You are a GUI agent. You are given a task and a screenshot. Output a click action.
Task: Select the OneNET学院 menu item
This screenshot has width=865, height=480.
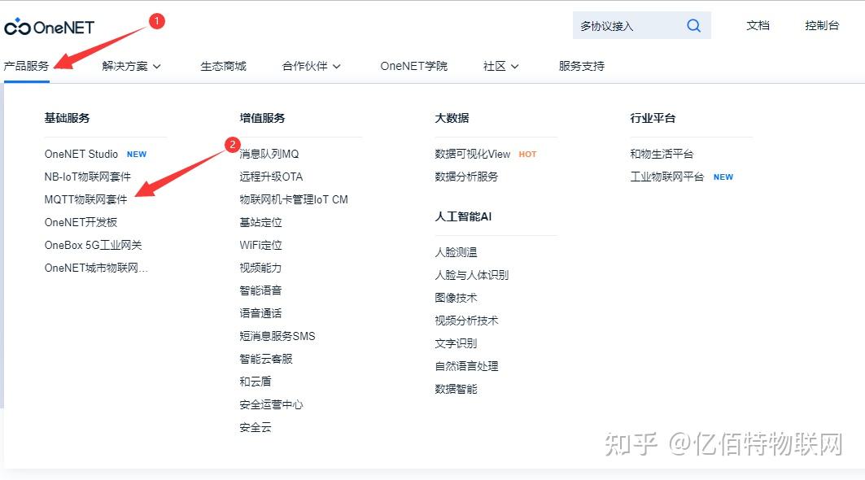(x=413, y=66)
